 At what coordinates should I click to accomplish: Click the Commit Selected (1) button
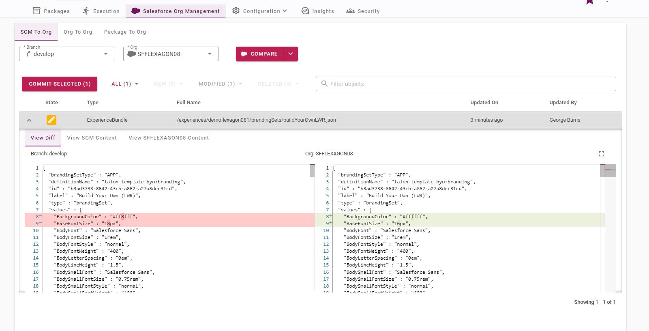point(60,84)
